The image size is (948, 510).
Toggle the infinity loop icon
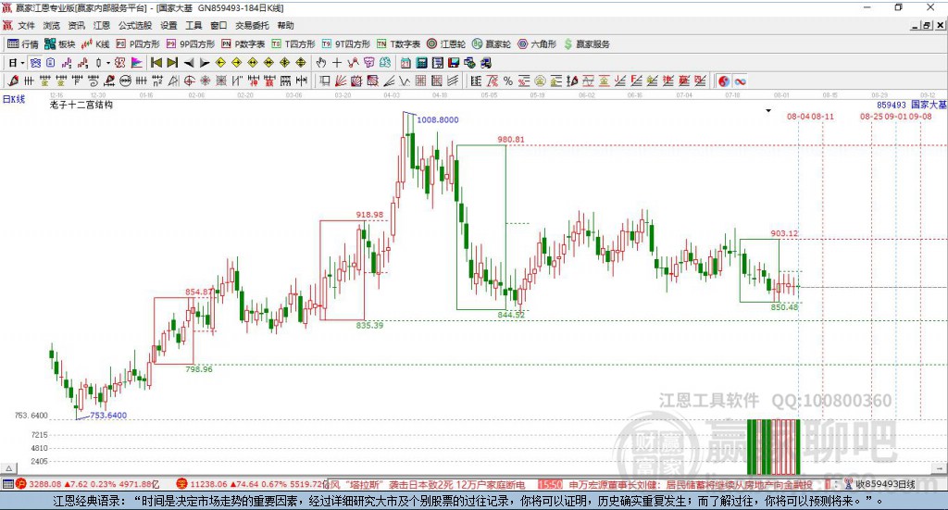(x=740, y=81)
